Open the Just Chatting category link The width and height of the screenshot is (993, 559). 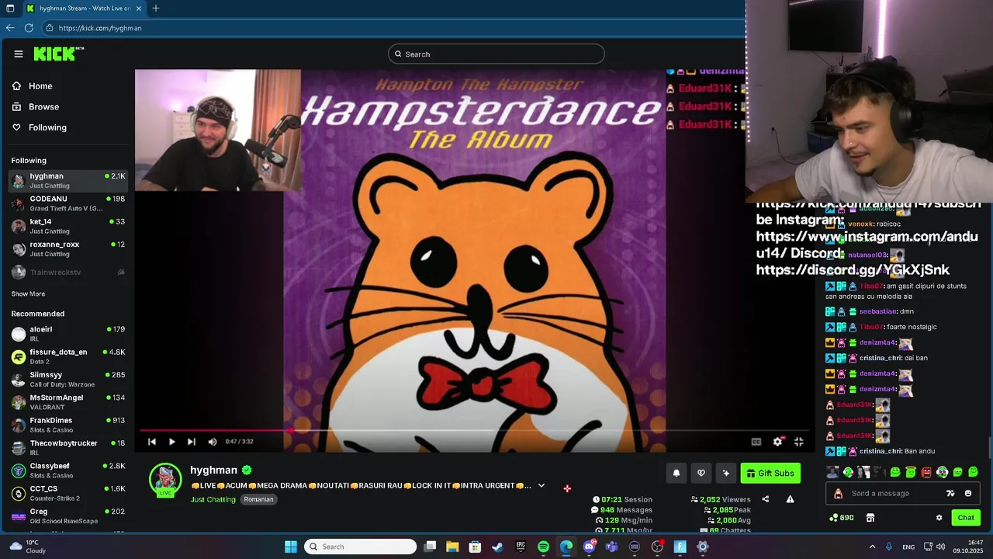pos(213,499)
